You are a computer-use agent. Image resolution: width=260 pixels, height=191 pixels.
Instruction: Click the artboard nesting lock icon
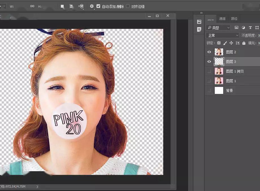tap(238, 43)
